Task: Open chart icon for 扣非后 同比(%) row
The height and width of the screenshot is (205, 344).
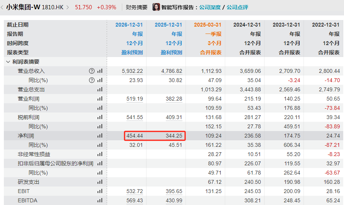Action: 100,173
